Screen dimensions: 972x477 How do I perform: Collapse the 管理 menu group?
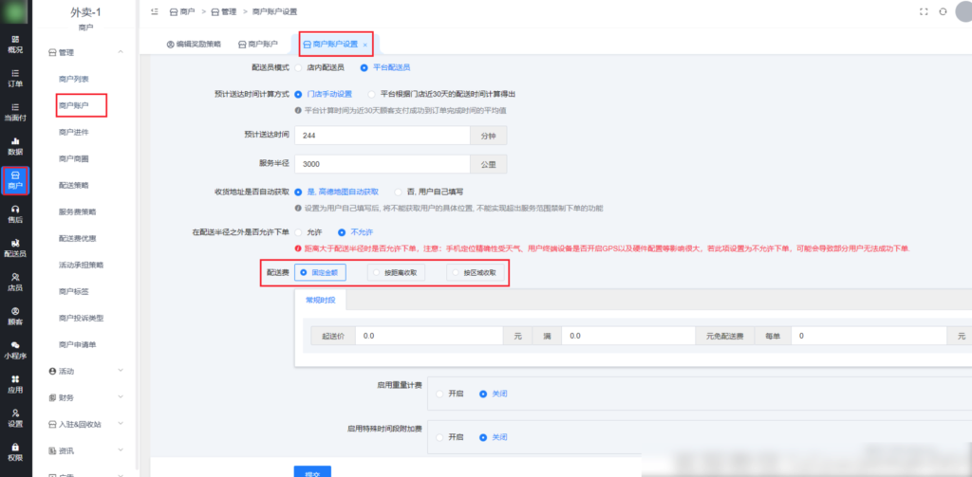[x=121, y=53]
